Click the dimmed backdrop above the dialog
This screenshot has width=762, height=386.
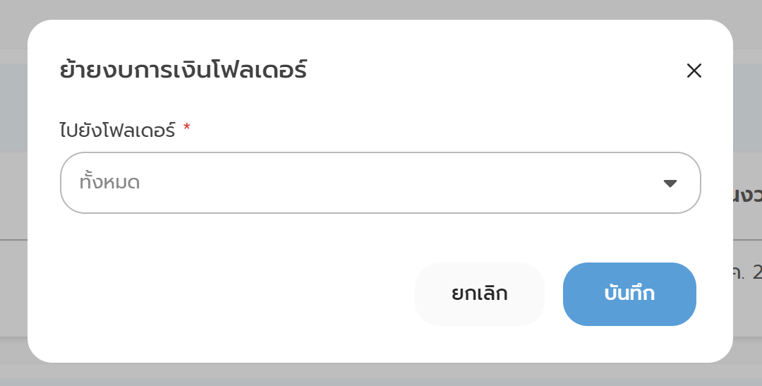coord(381,8)
